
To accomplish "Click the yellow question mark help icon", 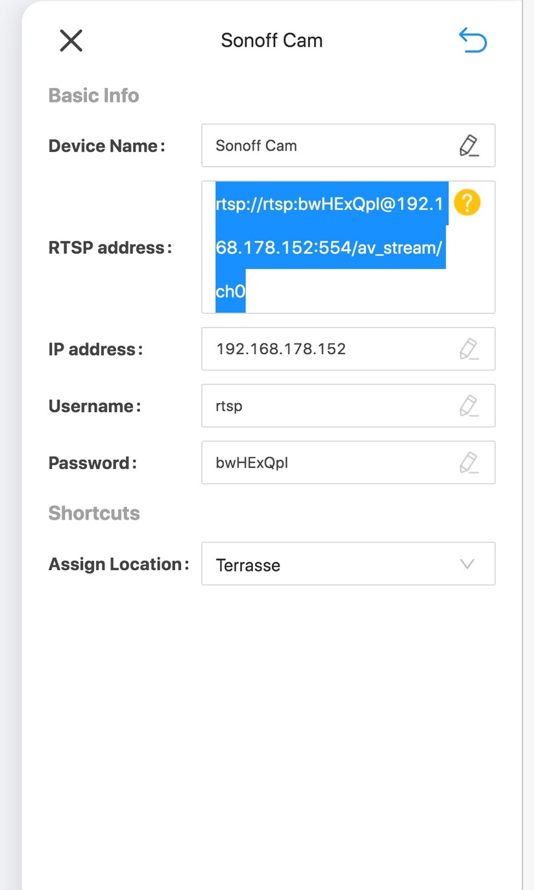I will pos(467,202).
